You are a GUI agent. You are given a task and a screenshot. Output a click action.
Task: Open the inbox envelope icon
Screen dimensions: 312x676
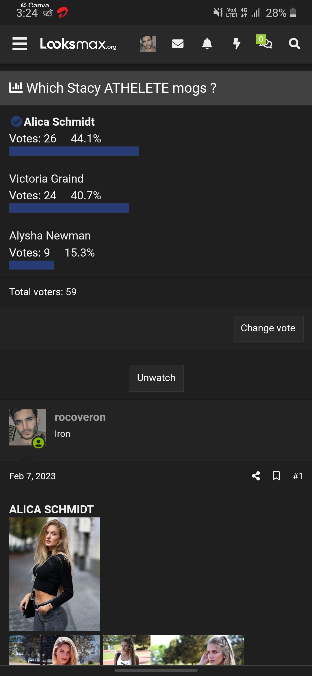pyautogui.click(x=178, y=44)
